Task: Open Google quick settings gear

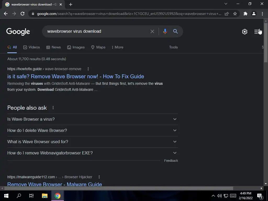Action: tap(245, 32)
